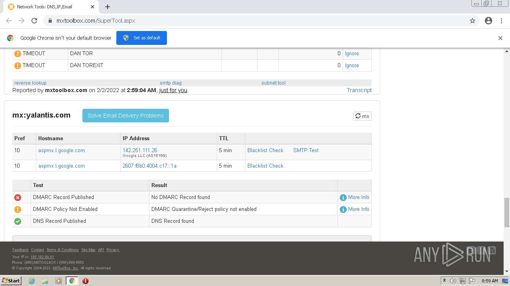Open a new browser tab
510x286 pixels.
(108, 7)
